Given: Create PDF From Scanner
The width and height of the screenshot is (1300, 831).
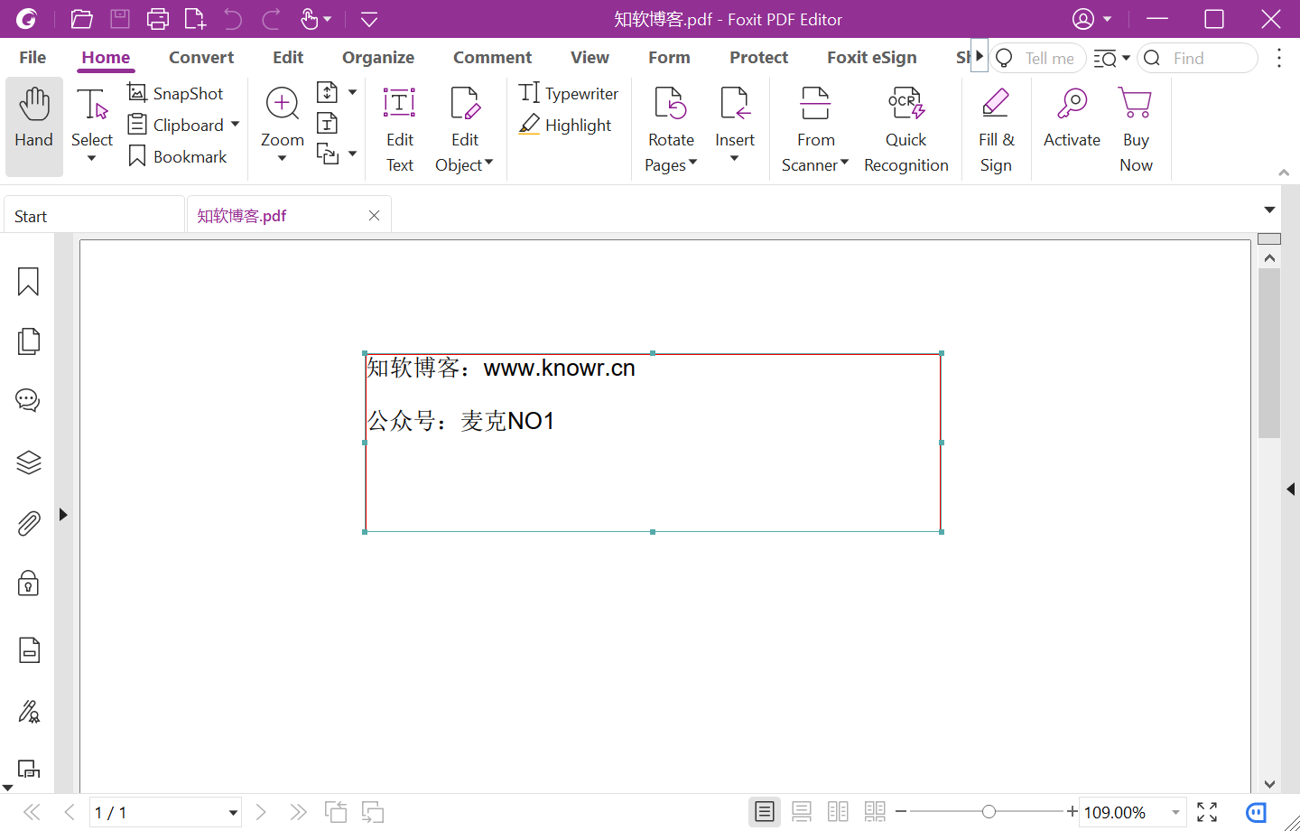Looking at the screenshot, I should [815, 128].
